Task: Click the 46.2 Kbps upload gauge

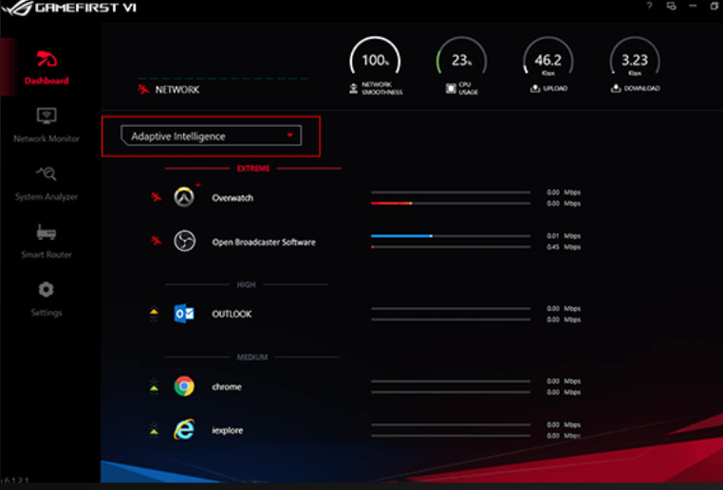Action: 547,58
